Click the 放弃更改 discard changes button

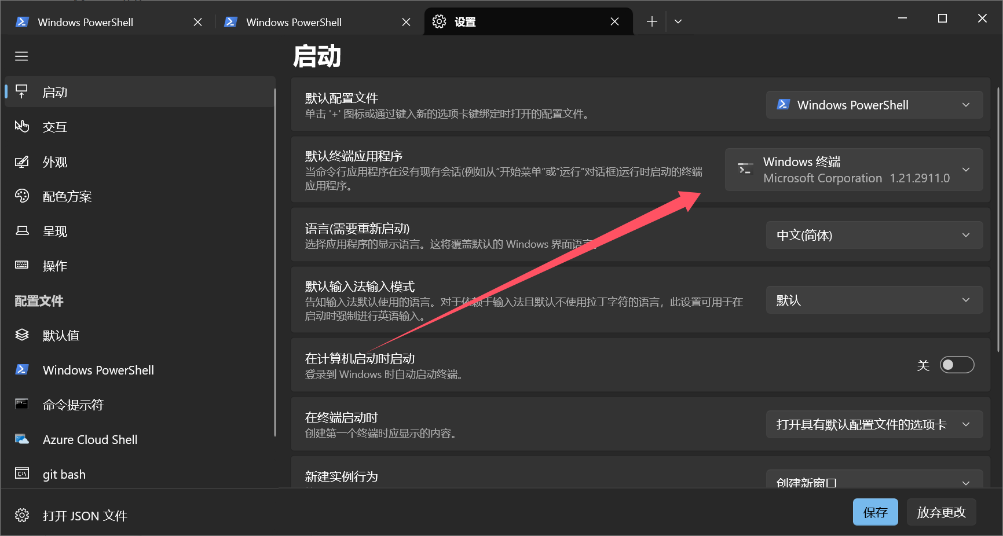(941, 512)
